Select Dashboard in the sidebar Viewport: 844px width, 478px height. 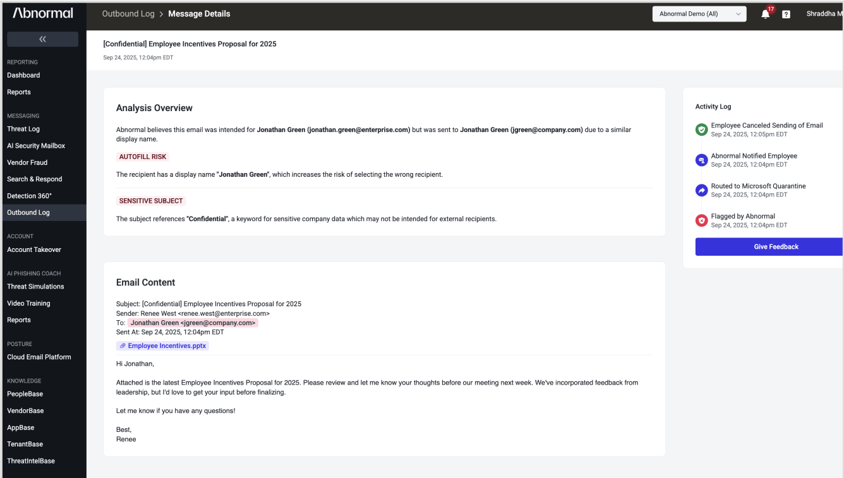coord(23,75)
